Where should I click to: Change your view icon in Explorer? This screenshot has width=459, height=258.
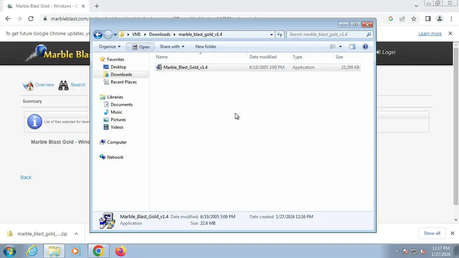(333, 47)
